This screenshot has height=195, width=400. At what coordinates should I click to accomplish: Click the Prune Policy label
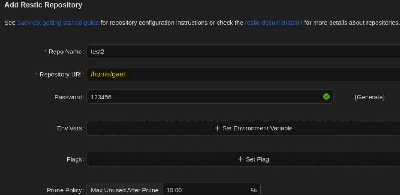pyautogui.click(x=65, y=190)
